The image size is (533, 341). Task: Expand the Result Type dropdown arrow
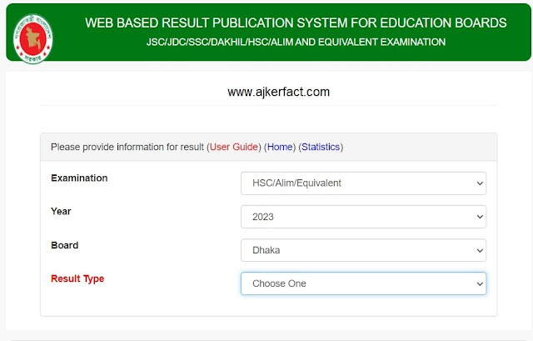(x=479, y=283)
